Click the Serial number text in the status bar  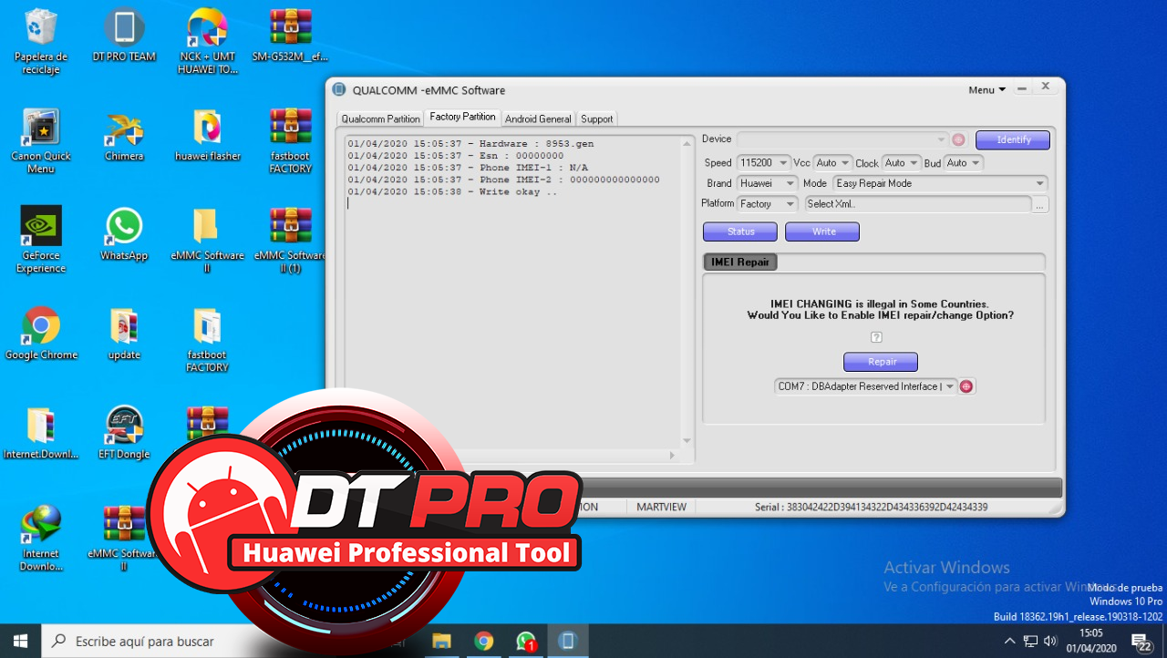point(871,507)
